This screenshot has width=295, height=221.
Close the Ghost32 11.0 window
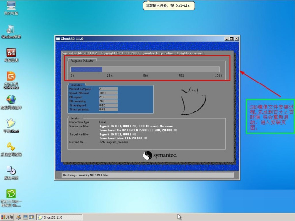coord(237,38)
